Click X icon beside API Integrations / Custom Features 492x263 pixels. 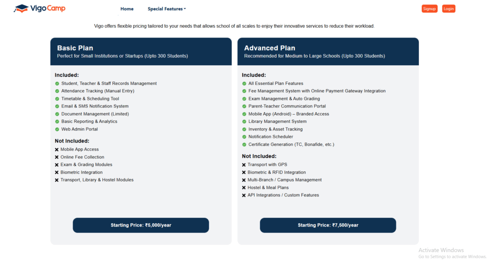tap(244, 195)
